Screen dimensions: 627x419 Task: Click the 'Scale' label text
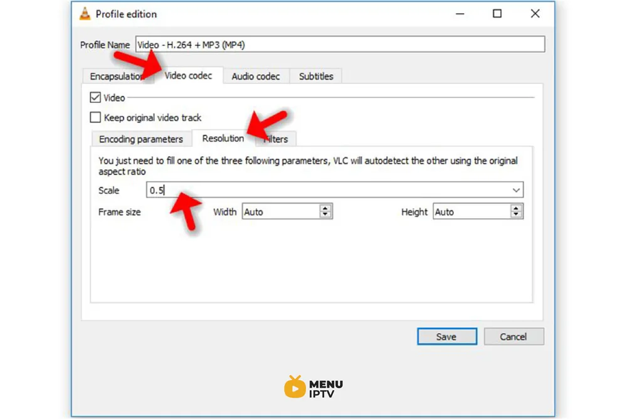click(x=108, y=191)
